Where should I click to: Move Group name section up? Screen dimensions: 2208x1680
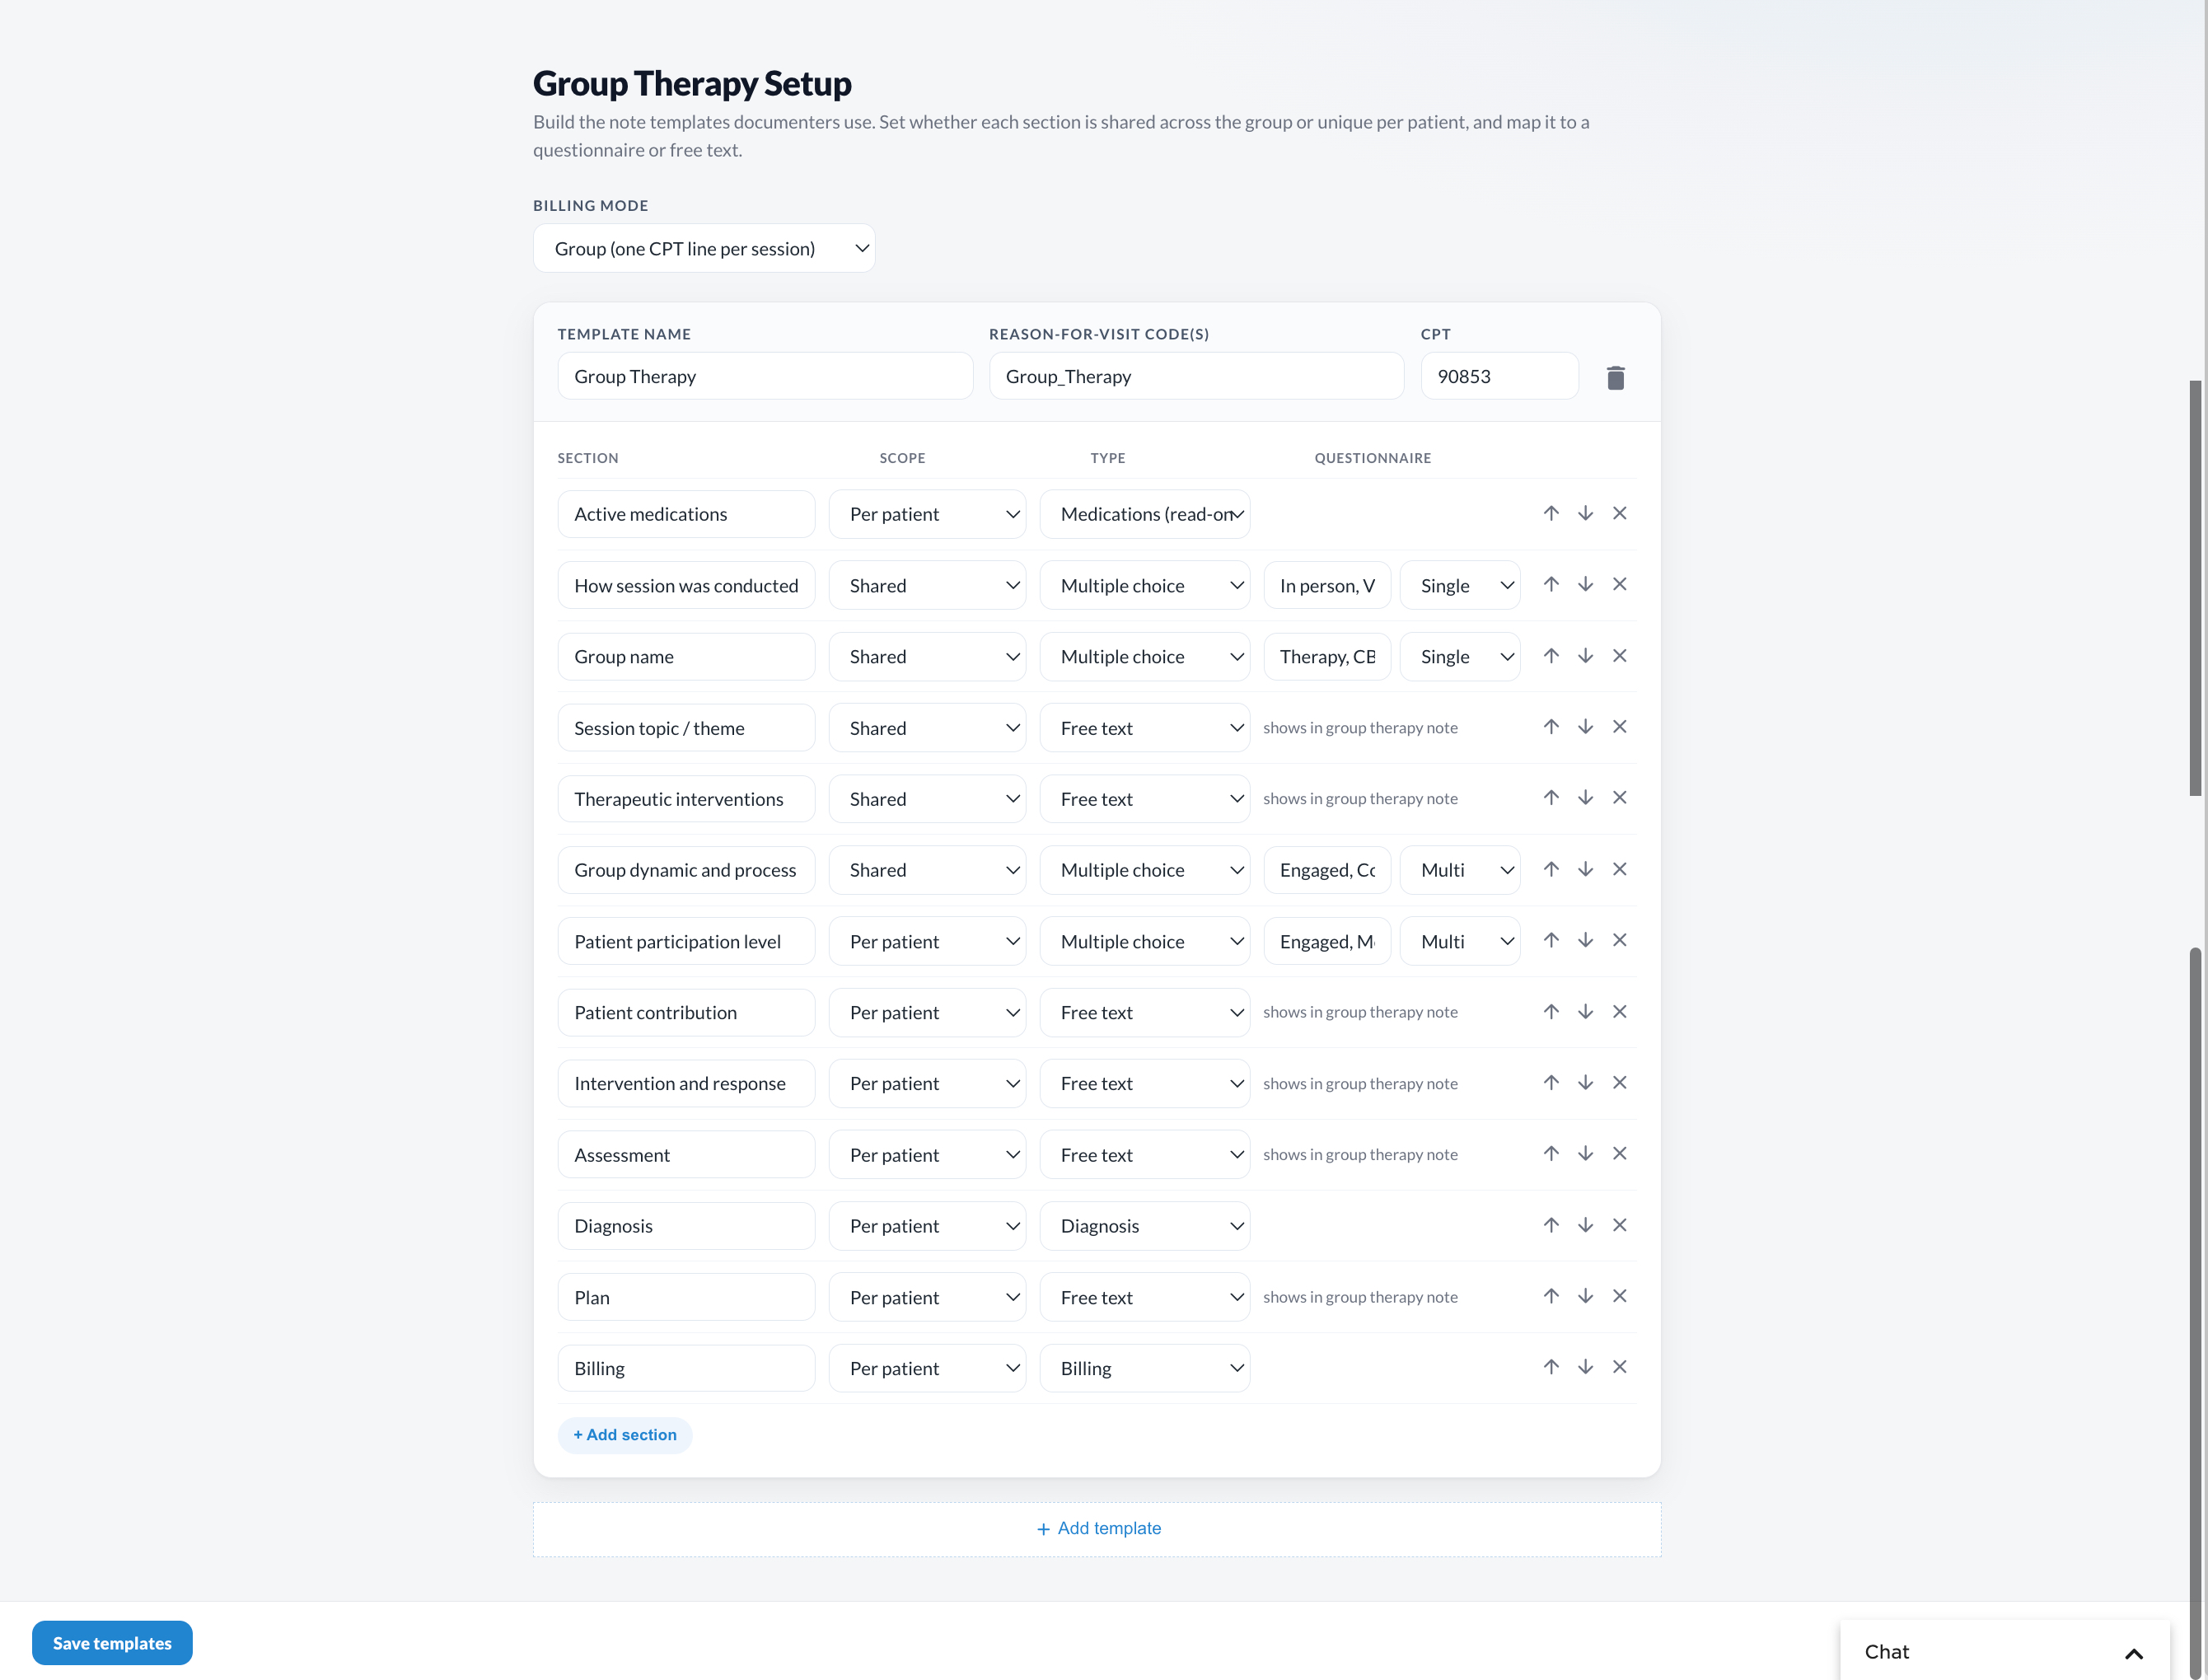(1551, 656)
